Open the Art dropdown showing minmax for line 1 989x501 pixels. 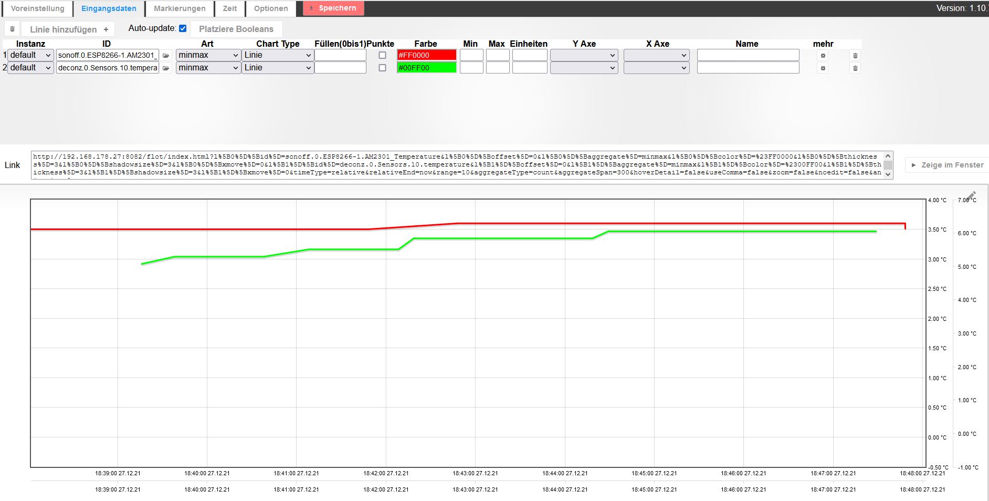tap(207, 55)
